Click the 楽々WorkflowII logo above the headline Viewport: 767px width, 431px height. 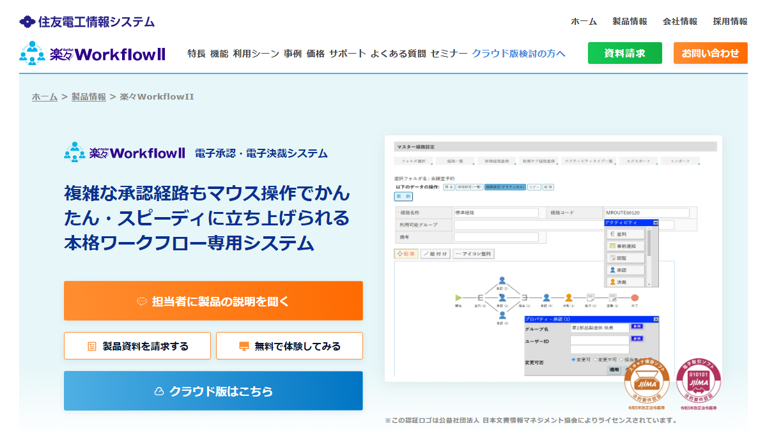tap(125, 153)
